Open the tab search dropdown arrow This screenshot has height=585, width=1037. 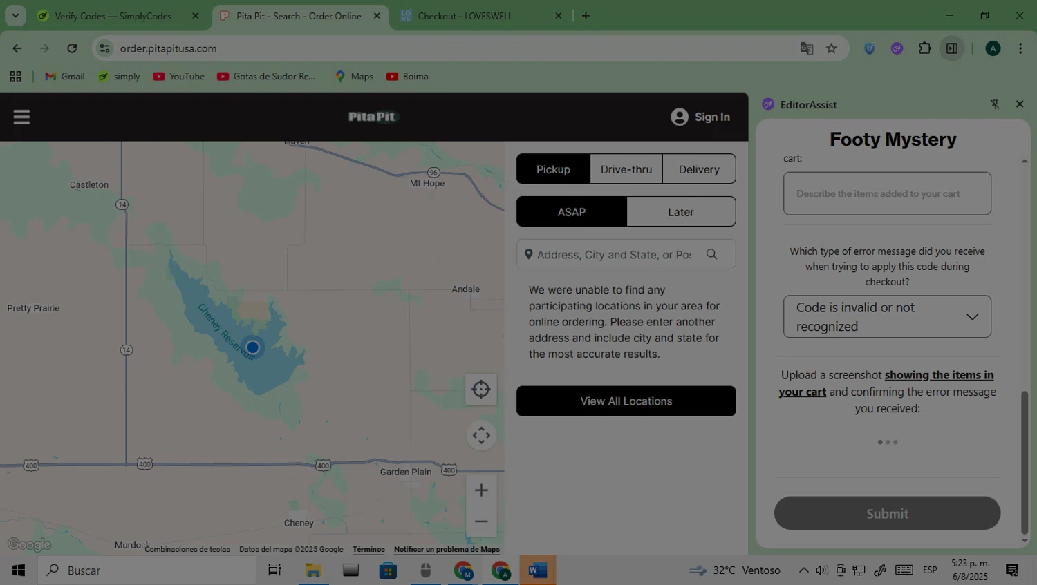coord(15,15)
